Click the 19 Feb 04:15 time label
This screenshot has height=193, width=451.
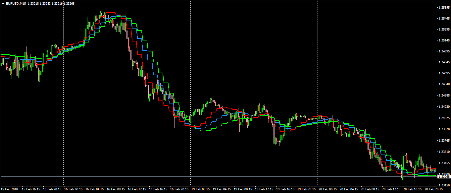[222, 189]
